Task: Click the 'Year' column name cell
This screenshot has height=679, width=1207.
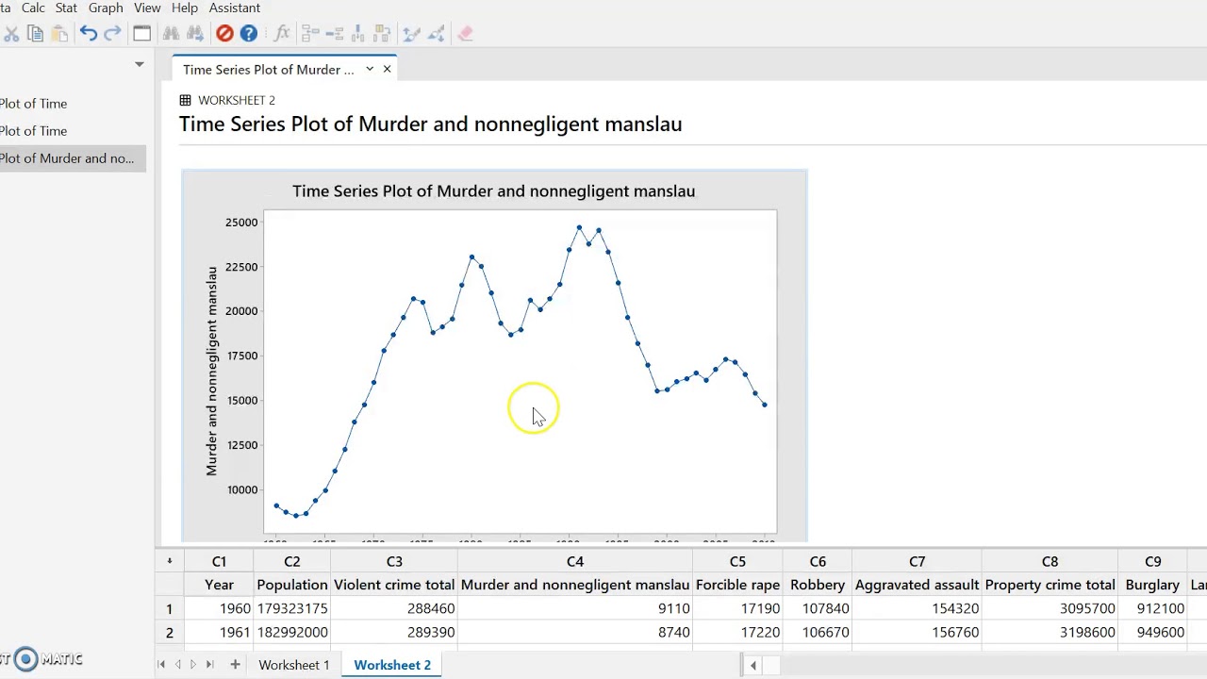Action: 219,585
